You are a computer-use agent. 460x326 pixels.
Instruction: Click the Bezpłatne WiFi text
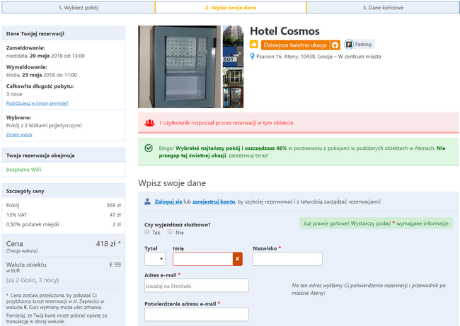[24, 170]
